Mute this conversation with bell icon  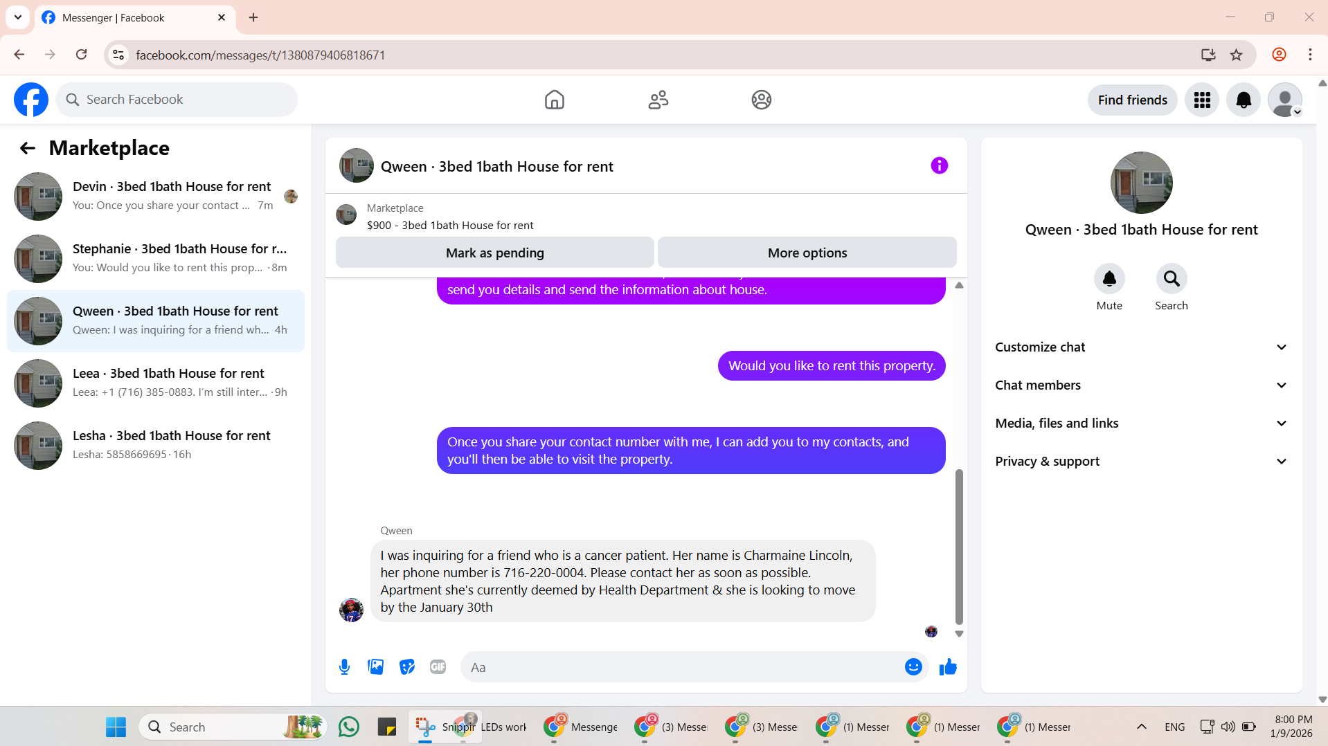pos(1109,279)
